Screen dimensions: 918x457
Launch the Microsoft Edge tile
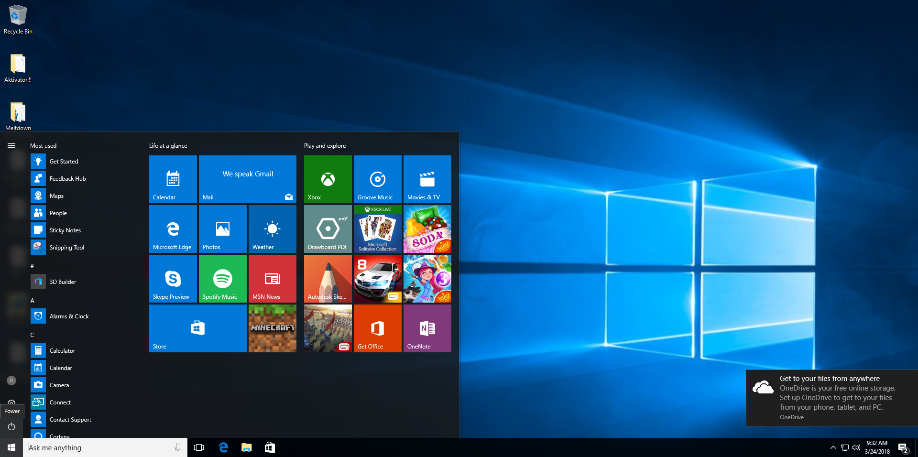pyautogui.click(x=173, y=229)
